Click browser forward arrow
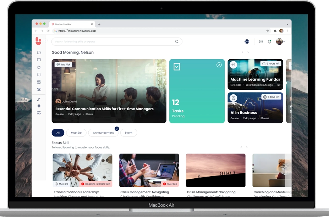The image size is (329, 217). [x=42, y=31]
